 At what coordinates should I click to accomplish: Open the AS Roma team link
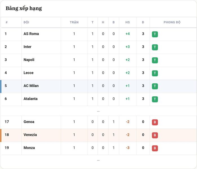point(31,34)
